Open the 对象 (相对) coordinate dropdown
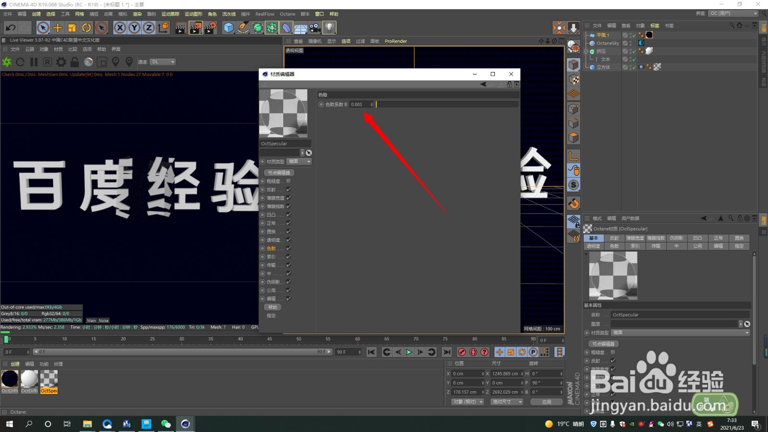The width and height of the screenshot is (768, 432). [x=468, y=402]
